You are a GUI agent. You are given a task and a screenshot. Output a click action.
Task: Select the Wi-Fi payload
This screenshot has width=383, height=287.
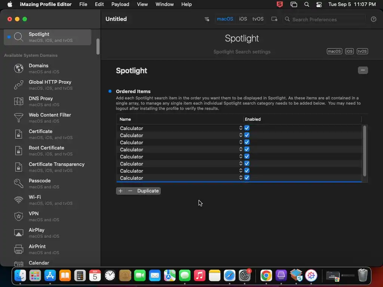(x=48, y=200)
